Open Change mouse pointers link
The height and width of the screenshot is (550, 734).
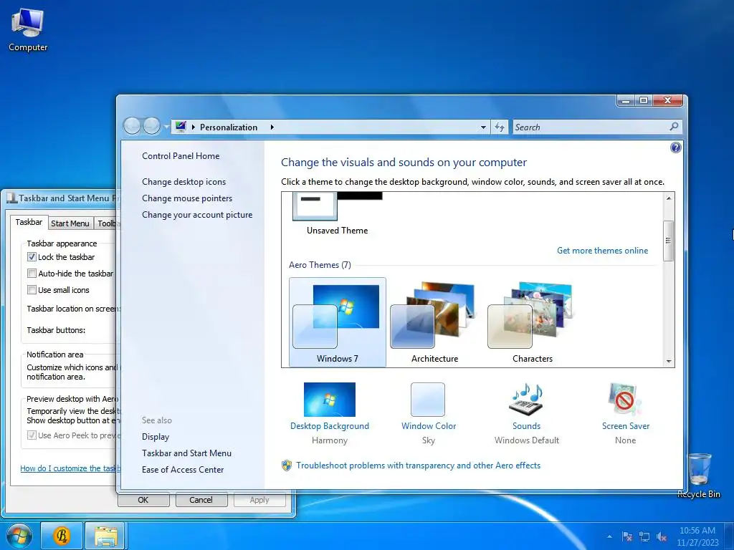tap(187, 198)
